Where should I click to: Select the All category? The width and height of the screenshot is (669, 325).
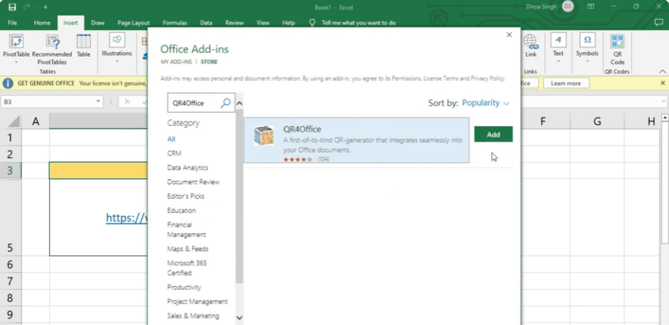(x=171, y=139)
